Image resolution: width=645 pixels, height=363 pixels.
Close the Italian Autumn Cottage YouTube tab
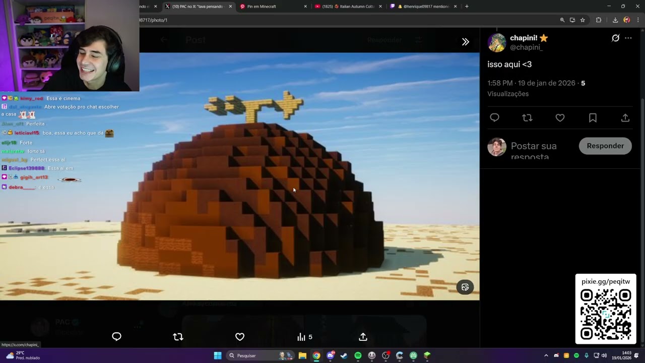(x=380, y=7)
